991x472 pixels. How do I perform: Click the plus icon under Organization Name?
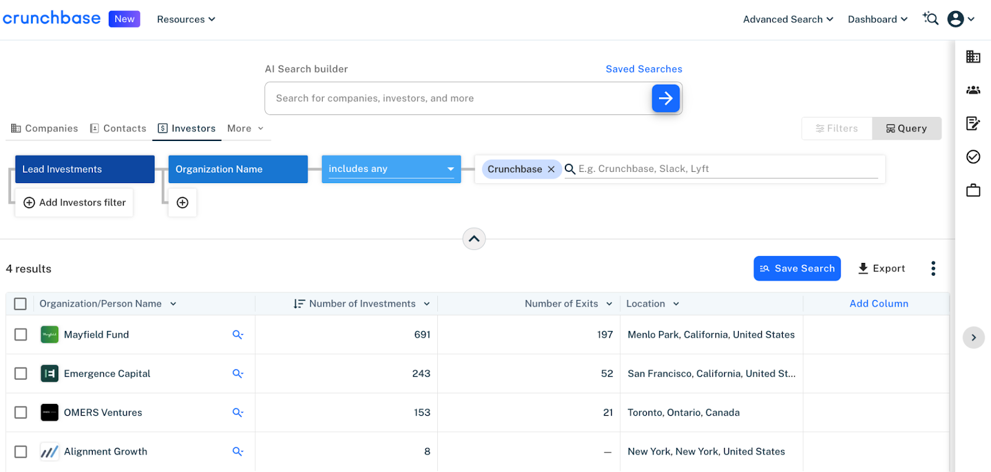pyautogui.click(x=183, y=202)
